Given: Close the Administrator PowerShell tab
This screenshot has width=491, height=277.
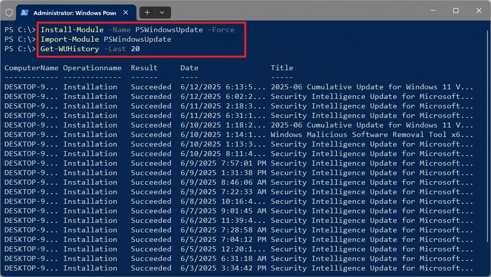Looking at the screenshot, I should 125,13.
